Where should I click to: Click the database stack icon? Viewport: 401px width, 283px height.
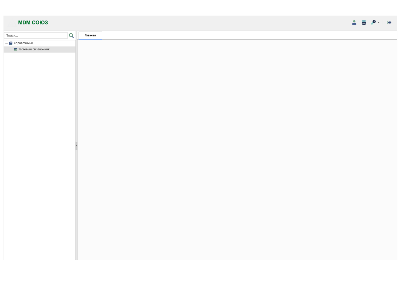(364, 22)
